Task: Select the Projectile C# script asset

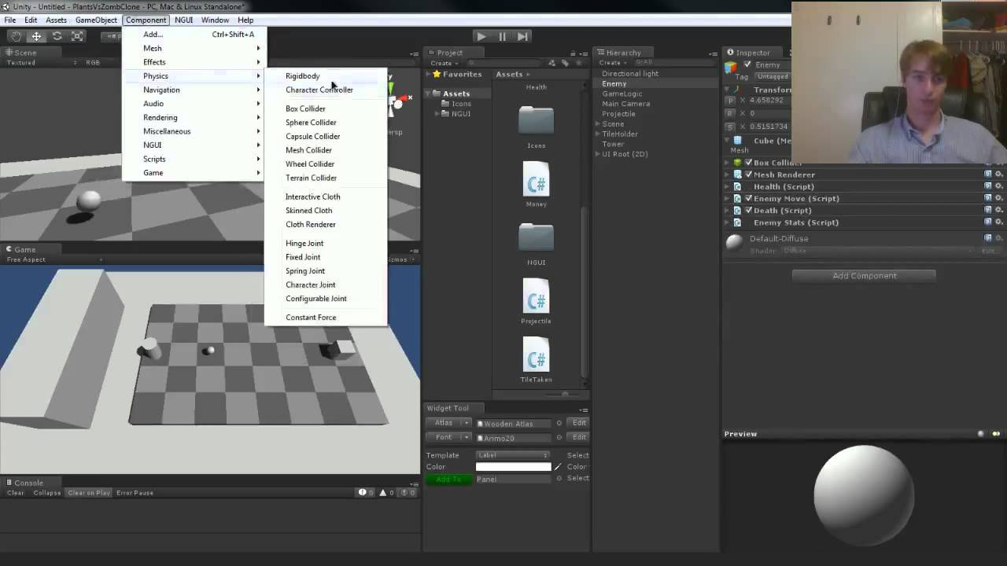Action: point(536,296)
